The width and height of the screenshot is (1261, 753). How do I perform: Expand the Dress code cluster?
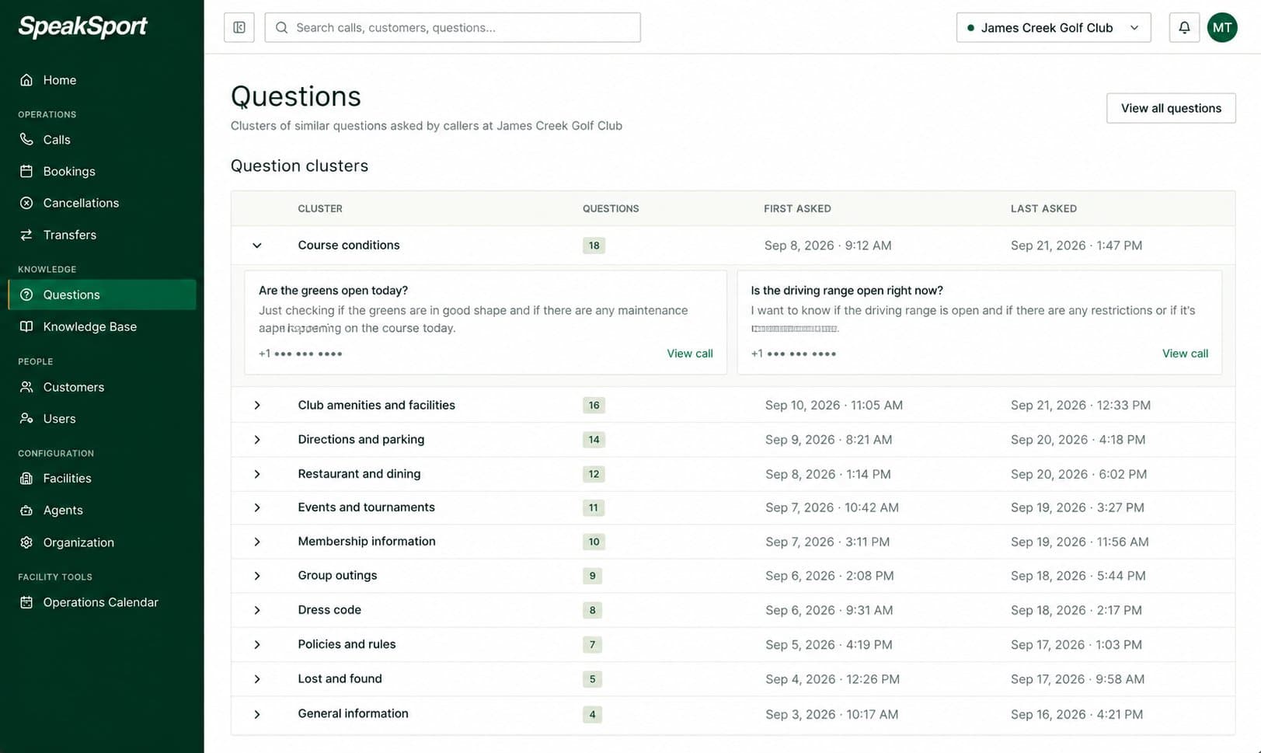tap(257, 610)
